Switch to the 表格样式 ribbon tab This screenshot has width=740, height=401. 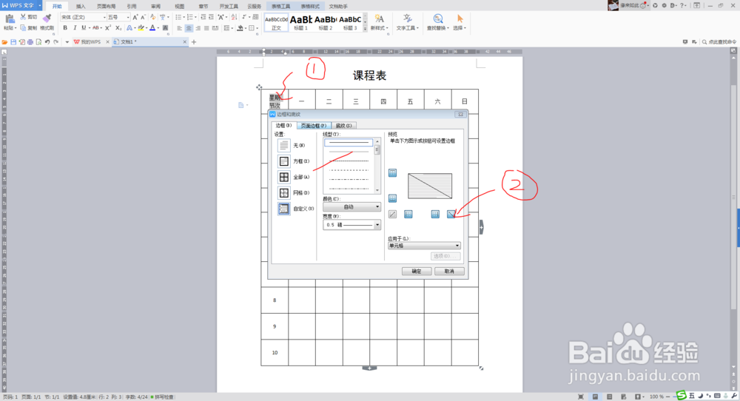[310, 6]
